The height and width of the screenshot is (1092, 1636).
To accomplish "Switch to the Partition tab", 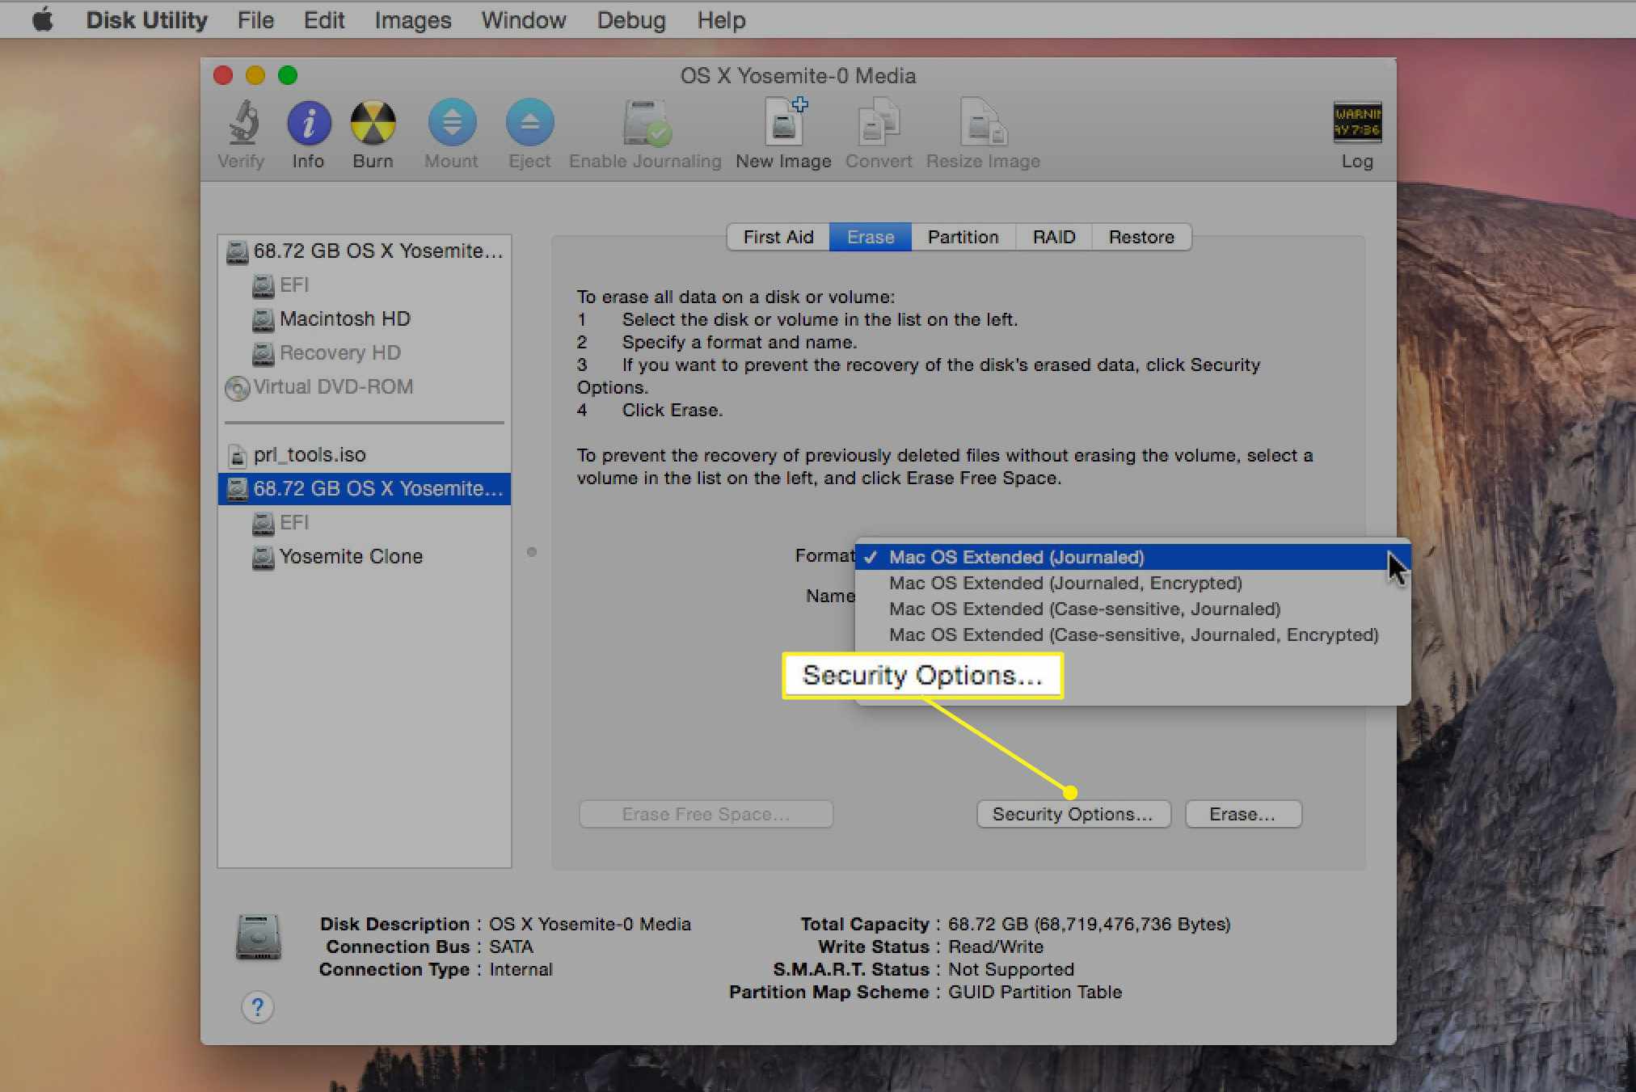I will (963, 237).
